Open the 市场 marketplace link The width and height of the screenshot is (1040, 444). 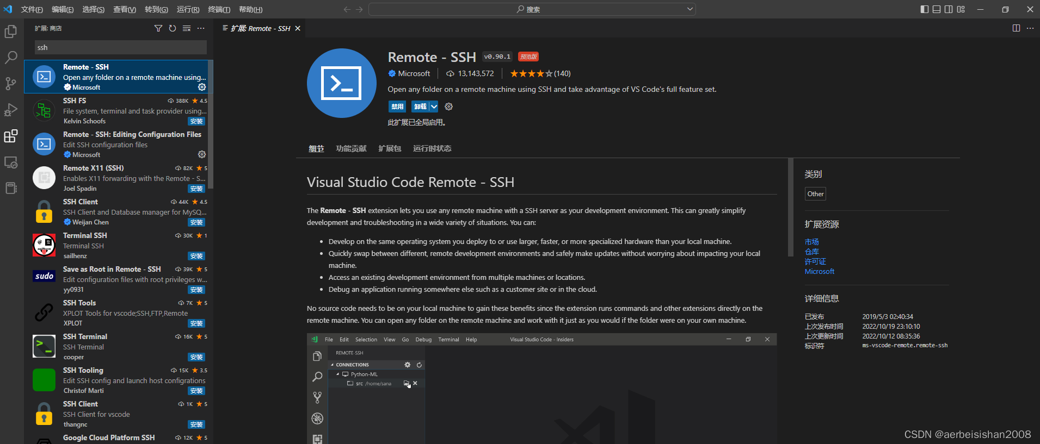pyautogui.click(x=811, y=242)
